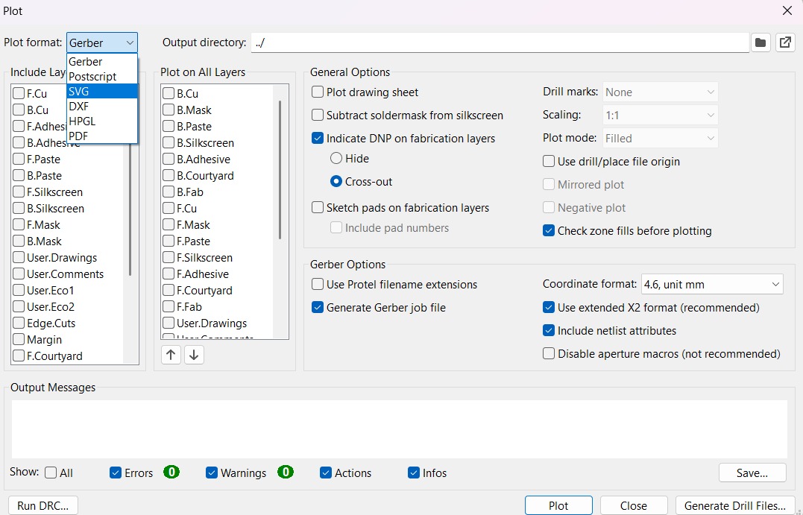Enable Sketch pads on fabrication layers
Screen dimensions: 803x515
[318, 207]
